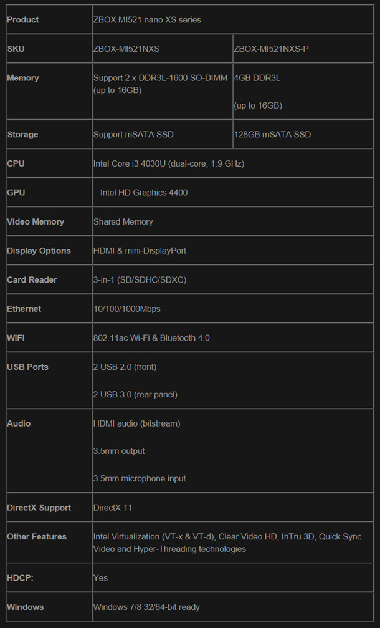Click the Memory row label
Viewport: 380px width, 628px height.
pyautogui.click(x=23, y=78)
